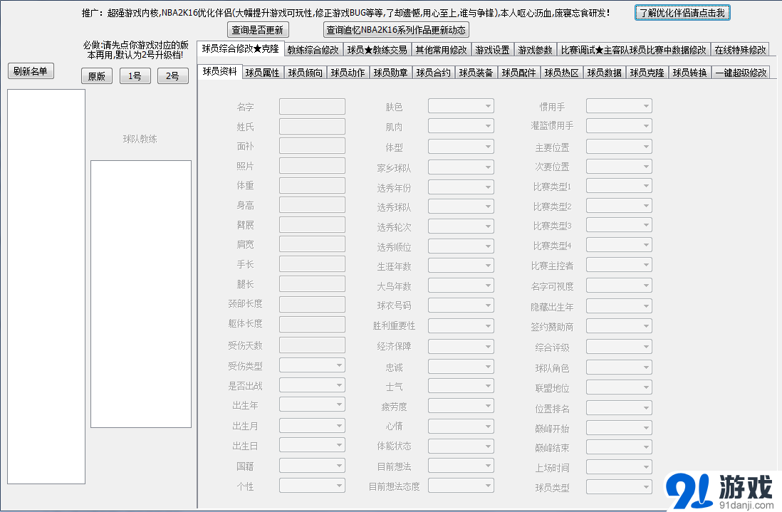Expand the 出生年 dropdown
Viewport: 782px width, 512px height.
coord(312,404)
